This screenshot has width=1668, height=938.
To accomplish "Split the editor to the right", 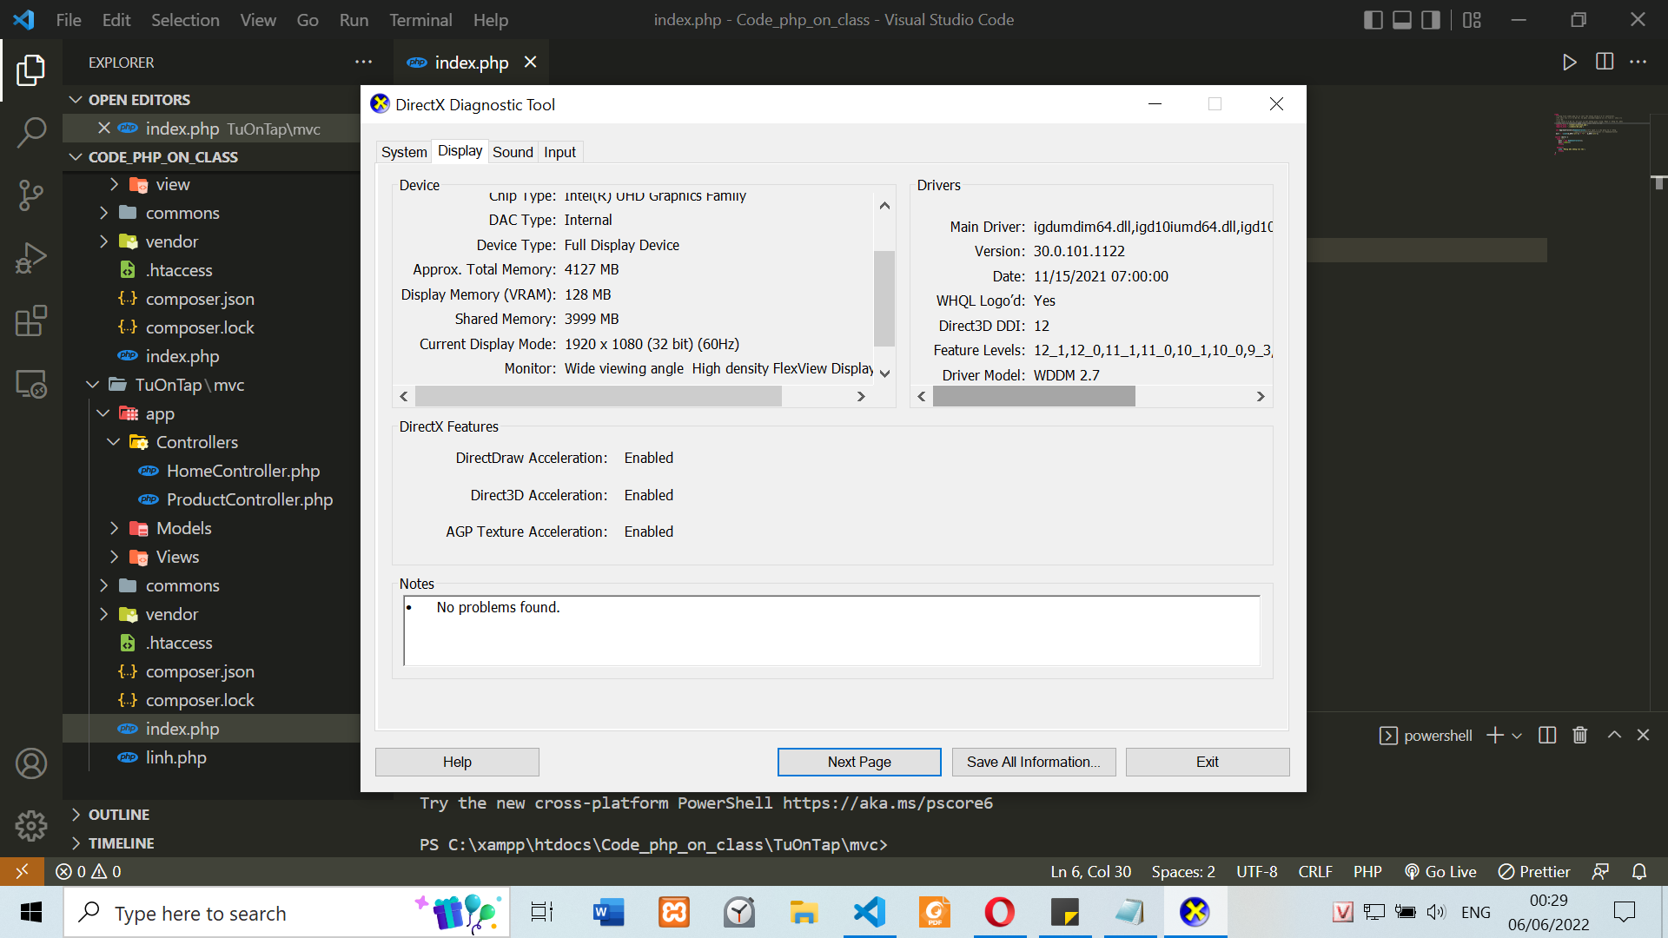I will click(x=1605, y=63).
